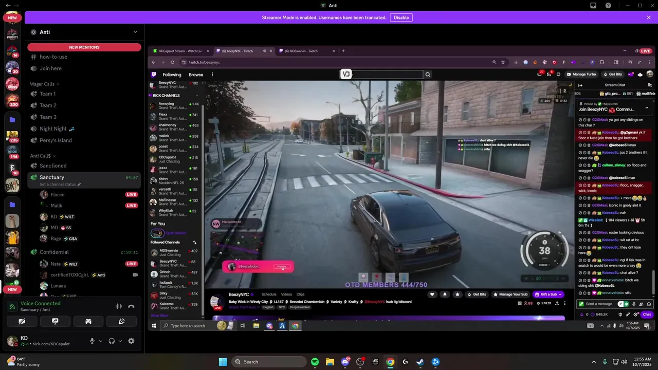This screenshot has width=658, height=370.
Task: Open headphone output options chevron
Action: (x=120, y=341)
